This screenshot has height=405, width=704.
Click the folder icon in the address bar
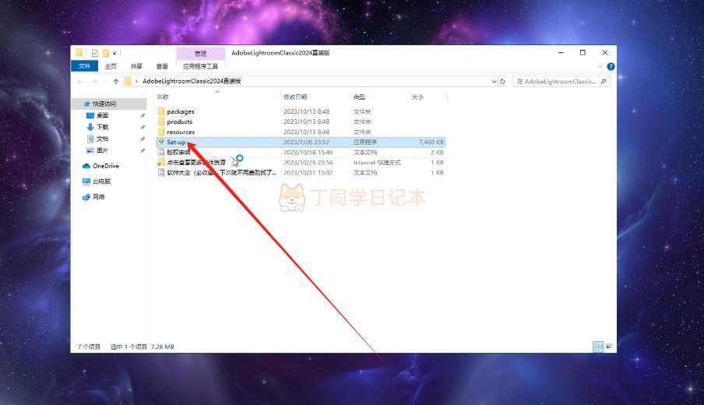click(x=128, y=81)
